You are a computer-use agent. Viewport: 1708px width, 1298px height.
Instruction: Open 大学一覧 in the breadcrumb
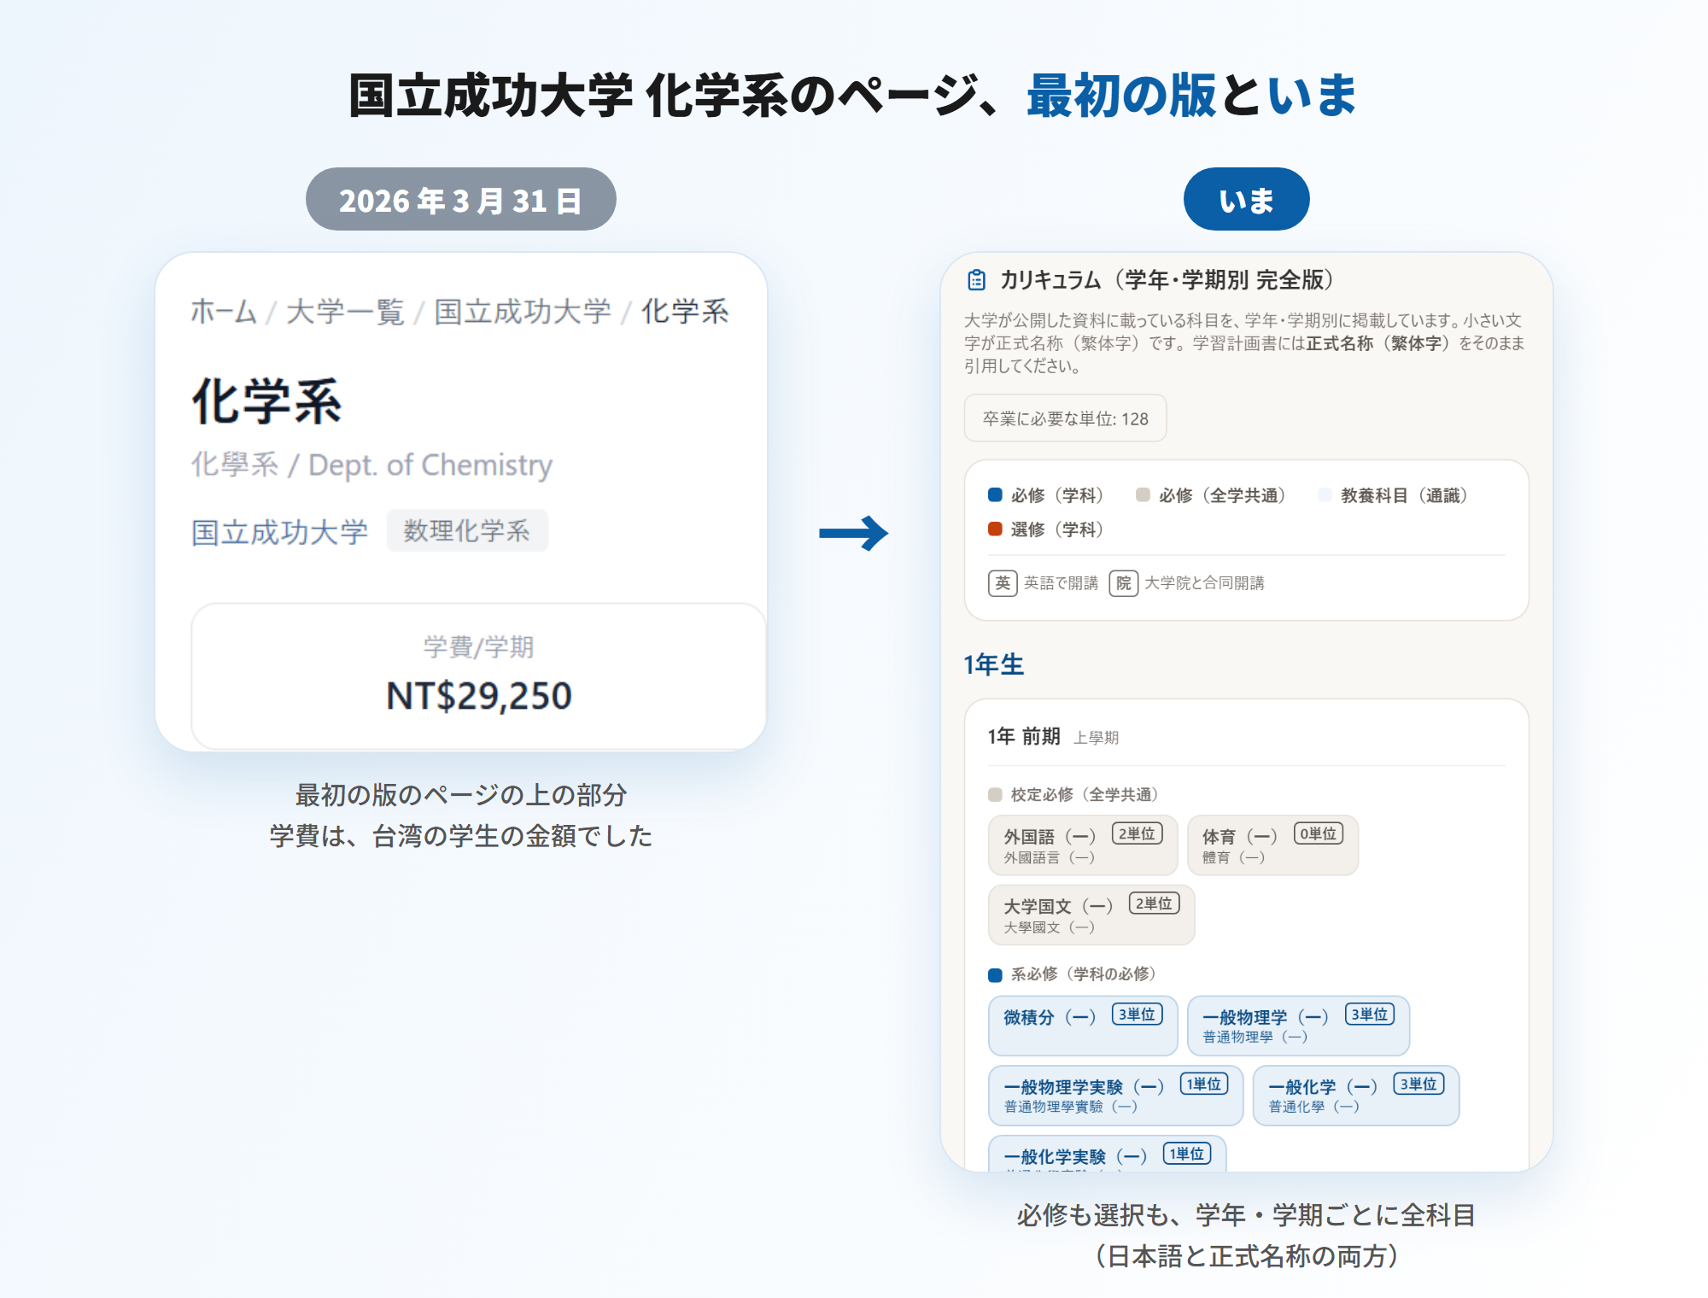coord(345,312)
